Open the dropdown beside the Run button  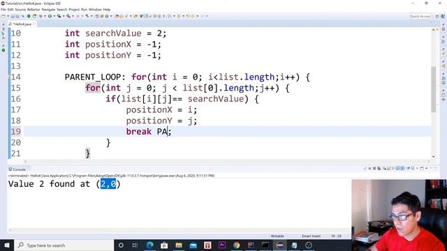pyautogui.click(x=54, y=16)
